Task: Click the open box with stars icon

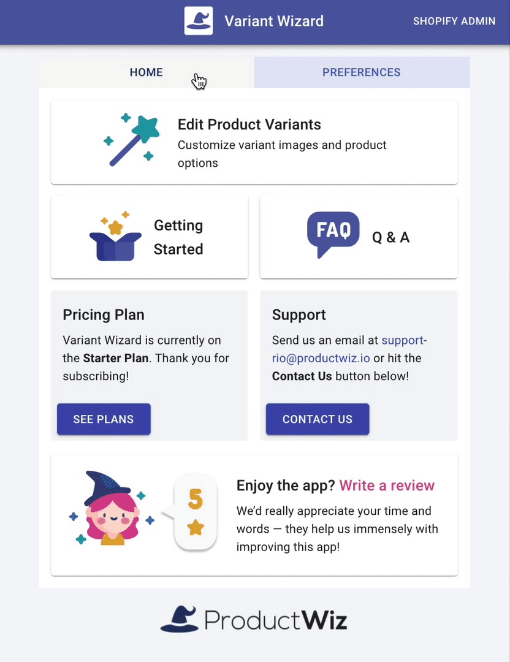Action: pyautogui.click(x=115, y=237)
